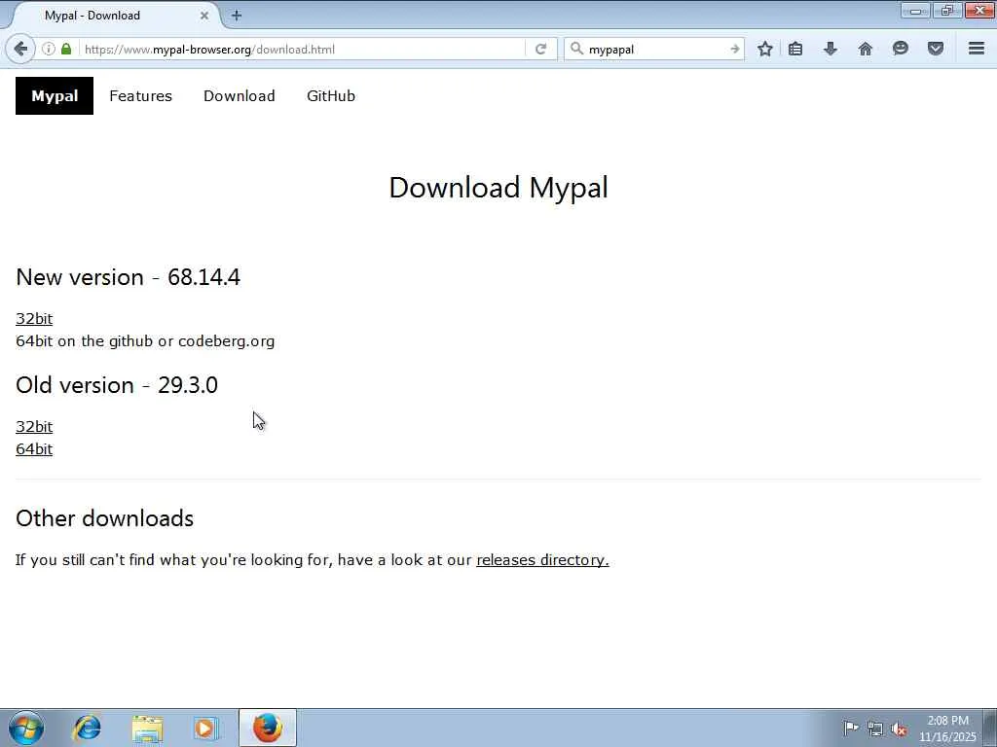Open network tray icon
Image resolution: width=997 pixels, height=747 pixels.
[875, 729]
